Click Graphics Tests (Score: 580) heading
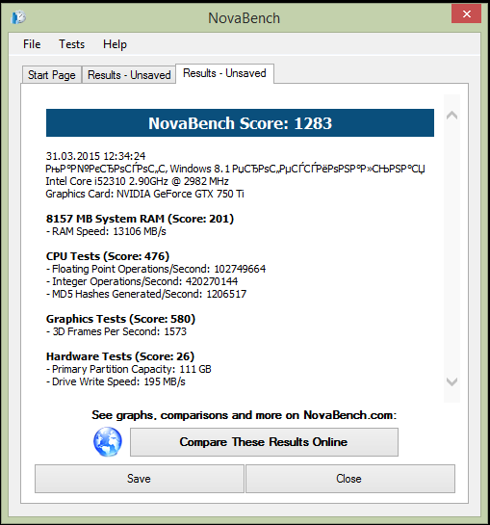Screen dimensions: 490x525 tap(120, 319)
